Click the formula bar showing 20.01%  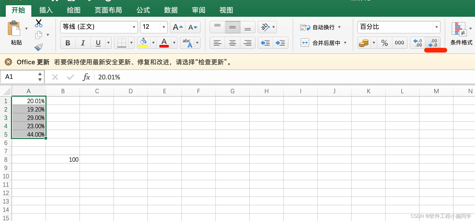point(285,77)
